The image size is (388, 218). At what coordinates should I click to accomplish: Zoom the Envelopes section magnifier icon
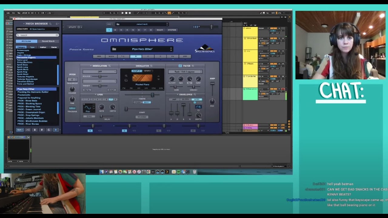[195, 94]
